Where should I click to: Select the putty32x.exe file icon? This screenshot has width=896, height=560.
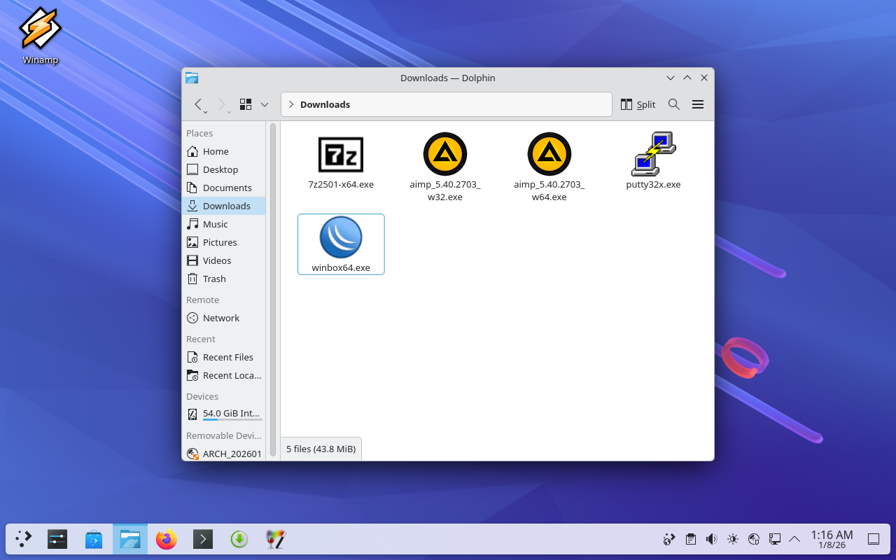pos(653,154)
